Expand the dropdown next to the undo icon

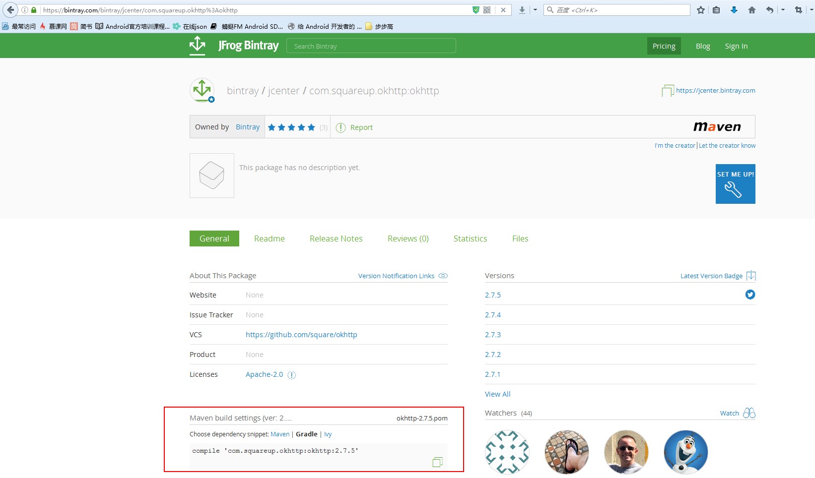tap(783, 10)
